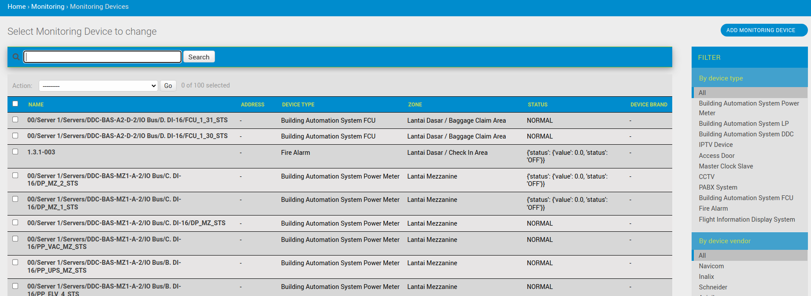Check the row checkbox for device 1.3.1-003
Screen dimensions: 811x296
point(15,152)
